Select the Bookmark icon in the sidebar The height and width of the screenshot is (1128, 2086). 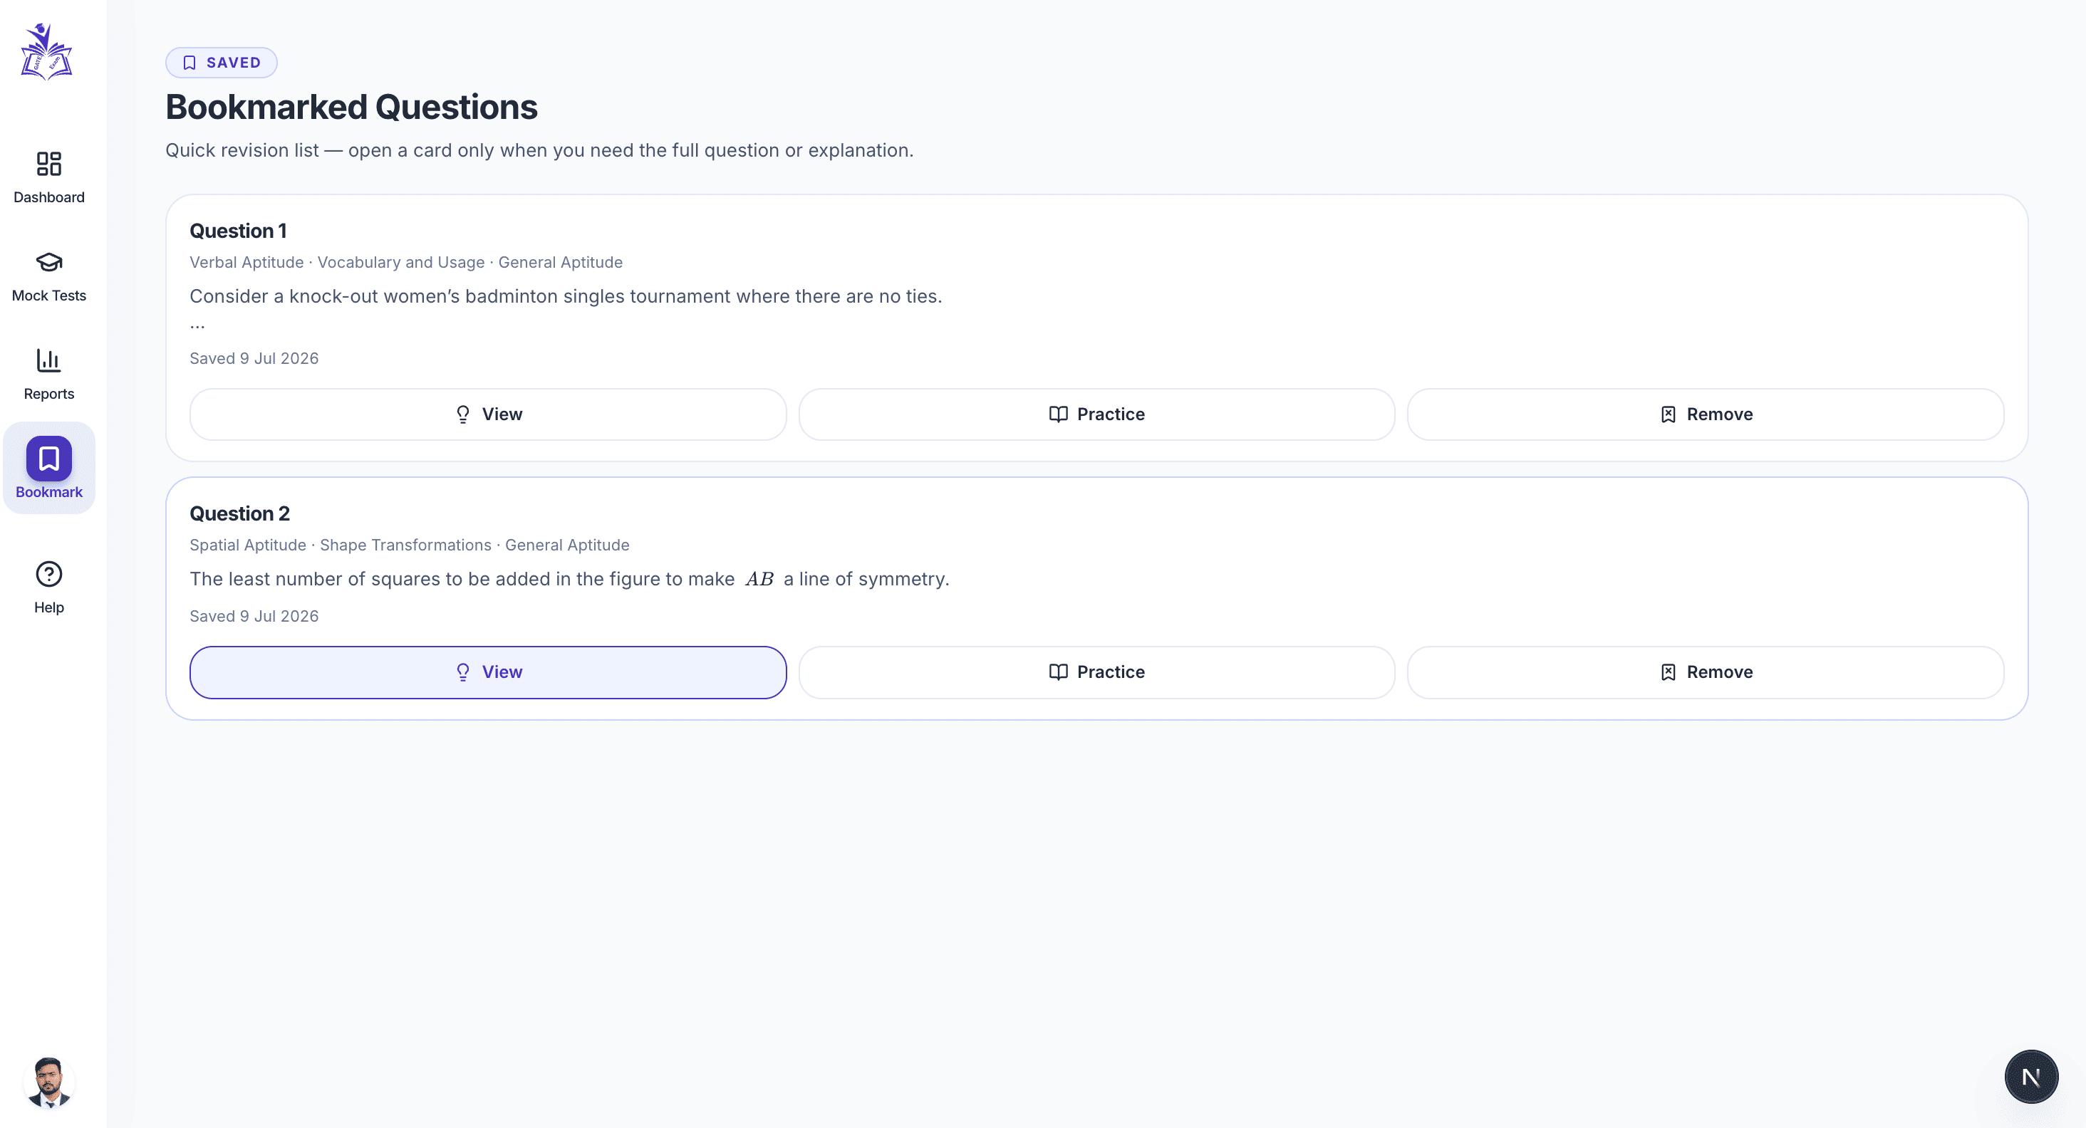tap(48, 459)
